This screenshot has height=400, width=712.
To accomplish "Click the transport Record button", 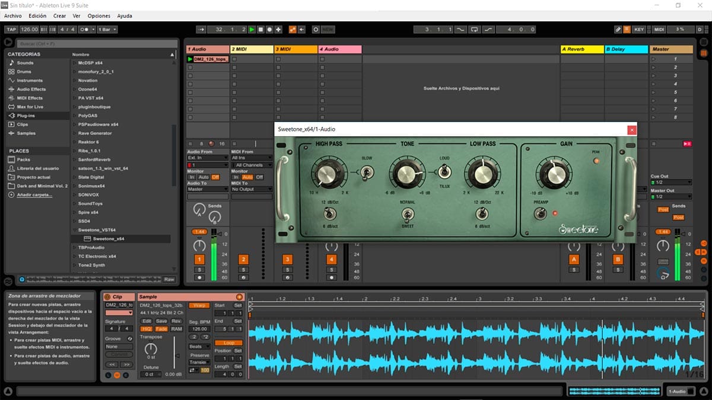I will click(270, 29).
